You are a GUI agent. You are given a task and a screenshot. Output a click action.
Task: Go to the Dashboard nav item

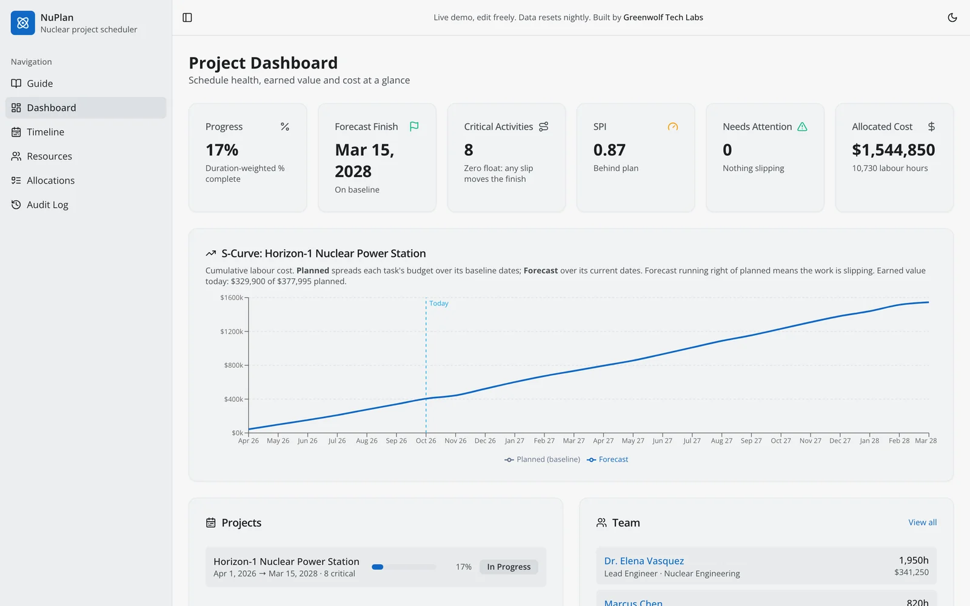[x=85, y=108]
